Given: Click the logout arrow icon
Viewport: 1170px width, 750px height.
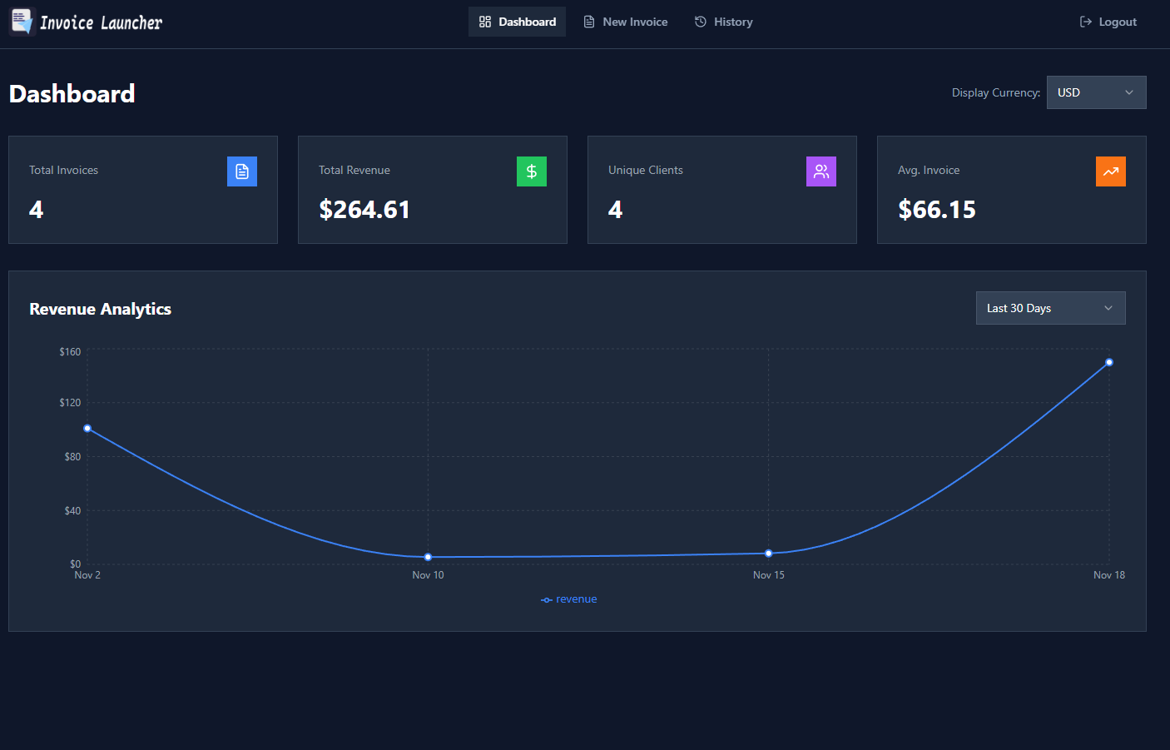Looking at the screenshot, I should coord(1085,22).
